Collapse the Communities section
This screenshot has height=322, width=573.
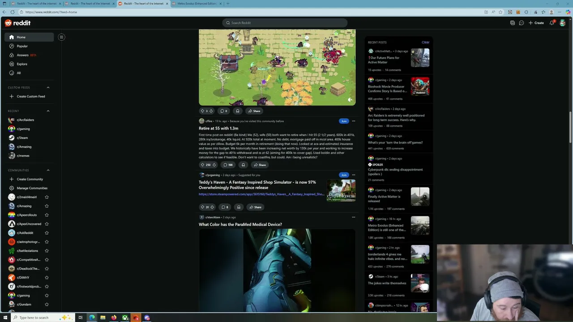click(x=48, y=170)
